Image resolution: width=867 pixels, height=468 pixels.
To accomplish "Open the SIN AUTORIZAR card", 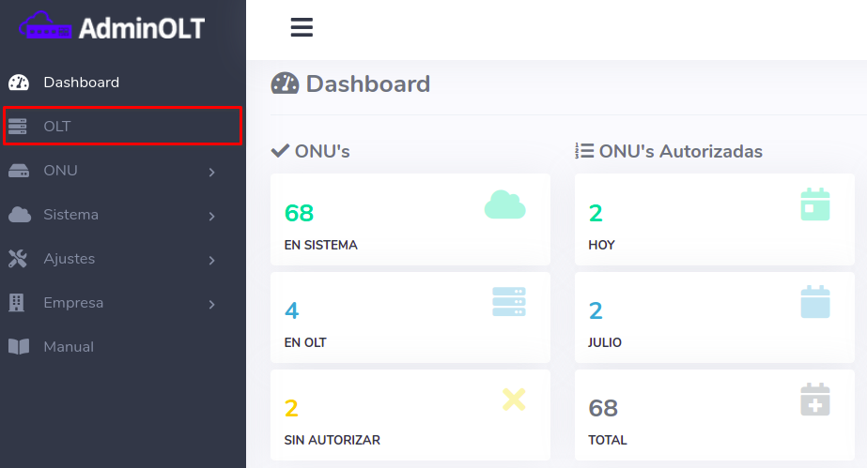I will point(410,415).
